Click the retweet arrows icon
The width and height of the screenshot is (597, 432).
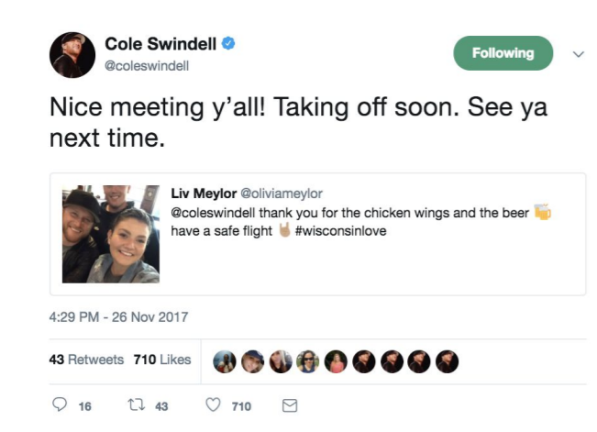point(137,404)
